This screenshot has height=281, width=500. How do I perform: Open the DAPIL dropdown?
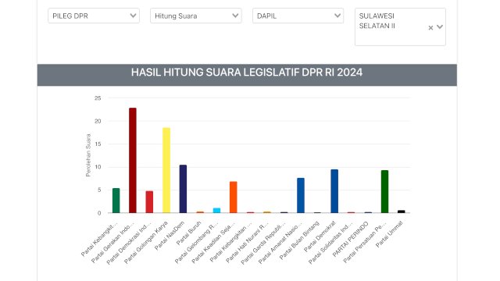click(x=298, y=16)
